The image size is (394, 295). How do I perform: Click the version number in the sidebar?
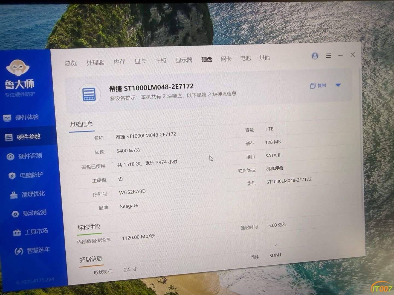pyautogui.click(x=35, y=281)
